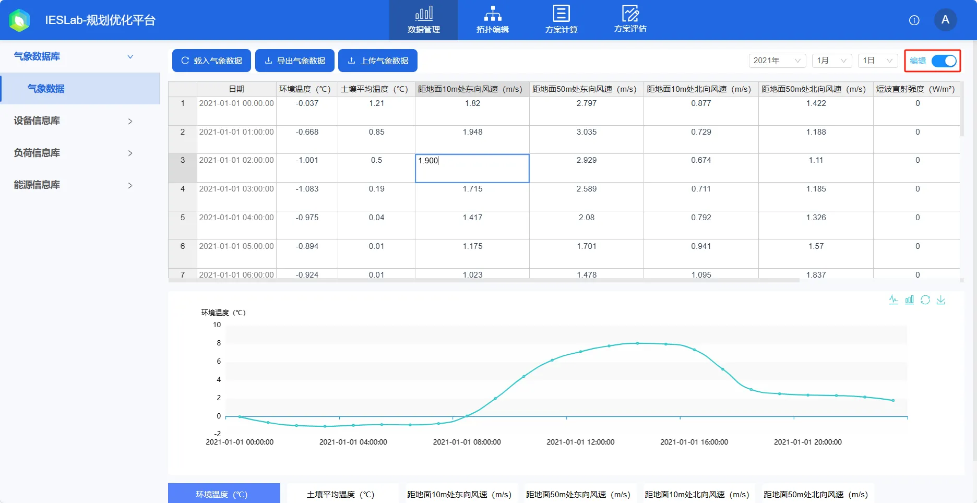The height and width of the screenshot is (503, 977).
Task: Go to the 方案评估 top tab
Action: coord(630,20)
